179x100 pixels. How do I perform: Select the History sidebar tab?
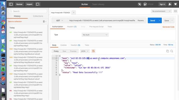17,16
